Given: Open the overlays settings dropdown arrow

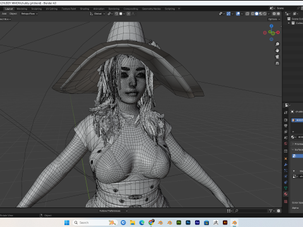Looking at the screenshot, I should point(242,14).
